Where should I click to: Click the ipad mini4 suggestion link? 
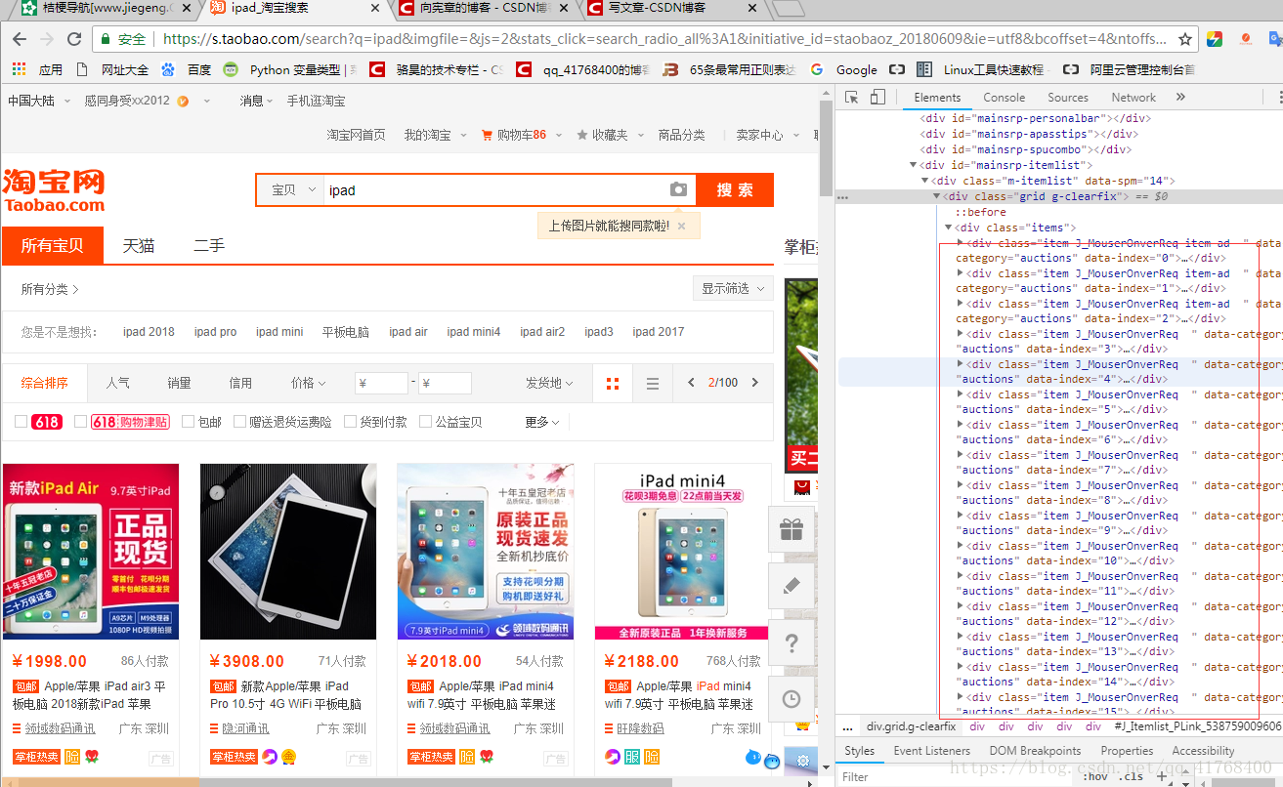474,332
